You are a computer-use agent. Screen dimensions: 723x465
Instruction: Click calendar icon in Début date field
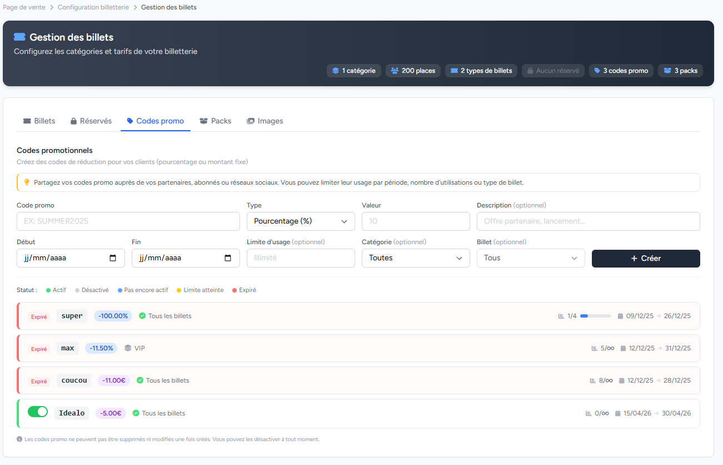pyautogui.click(x=113, y=258)
